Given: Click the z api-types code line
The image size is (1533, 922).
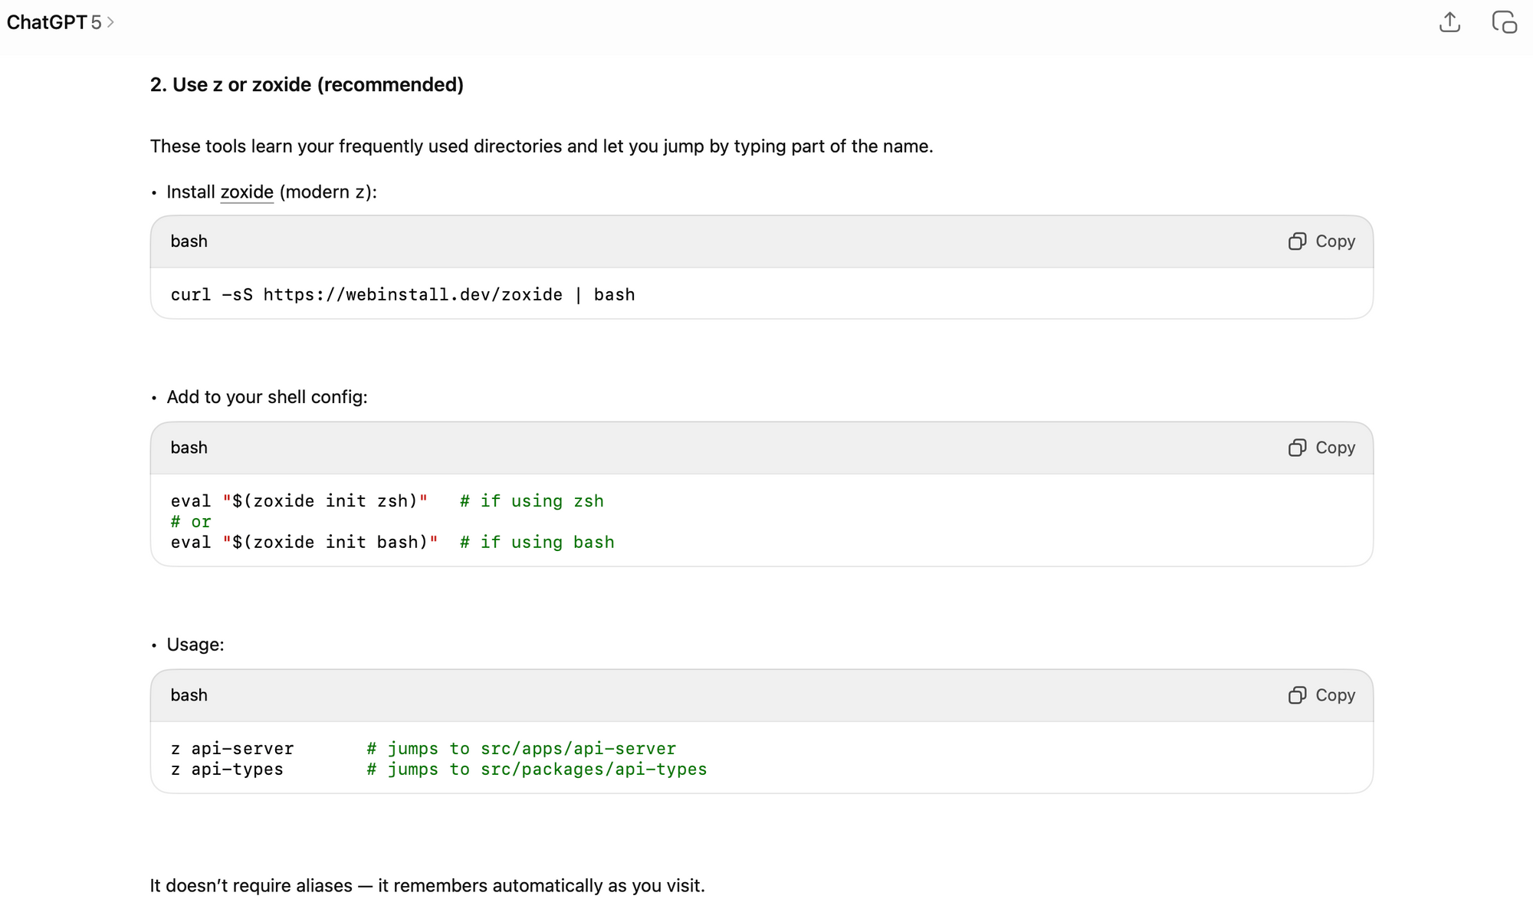Looking at the screenshot, I should 227,769.
